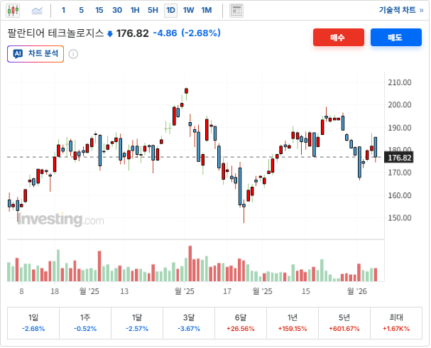Select the 3달 period range
The height and width of the screenshot is (348, 431).
pyautogui.click(x=189, y=323)
